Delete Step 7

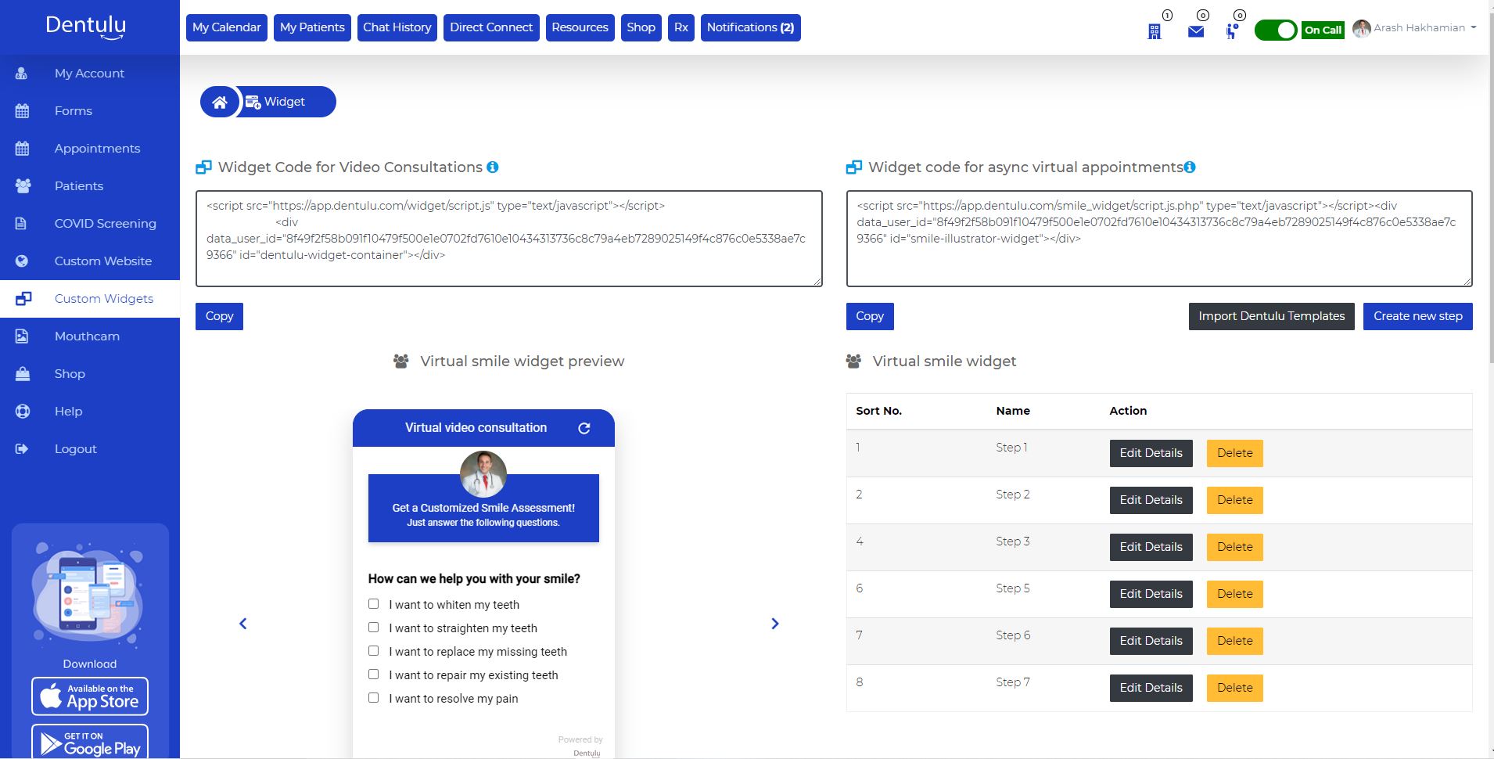click(x=1235, y=688)
